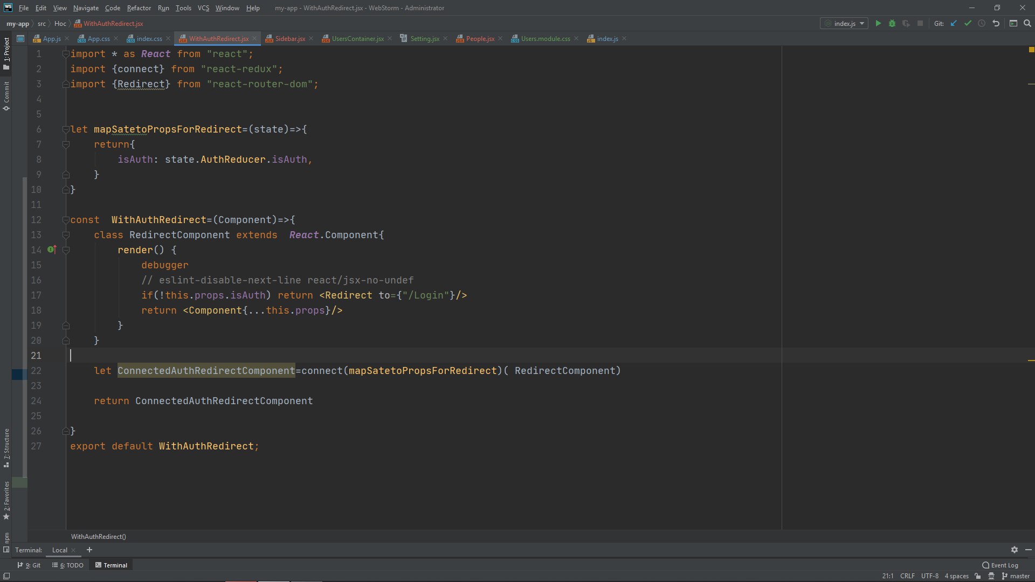Collapse the render() method fold on line 14

click(66, 250)
